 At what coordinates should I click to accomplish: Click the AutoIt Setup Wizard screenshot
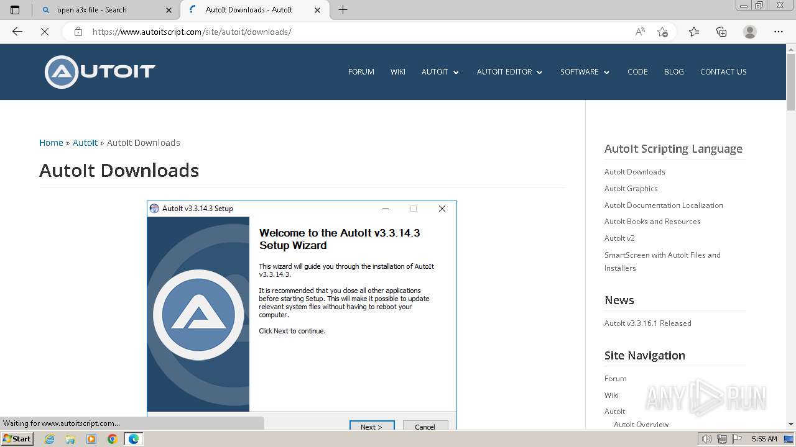[302, 315]
